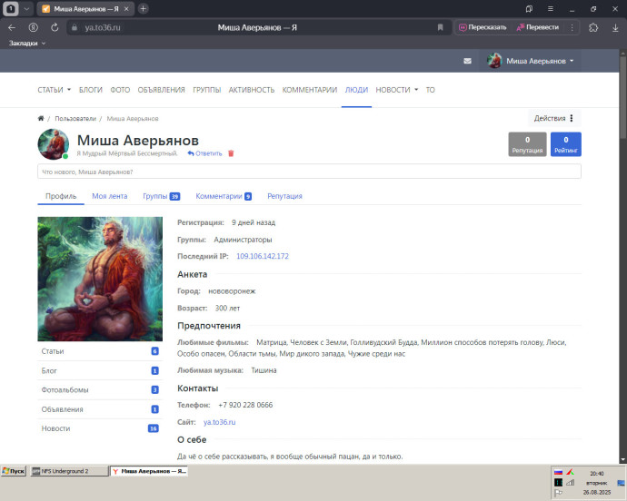This screenshot has width=627, height=501.
Task: Click the network signal tray icon
Action: (x=571, y=483)
